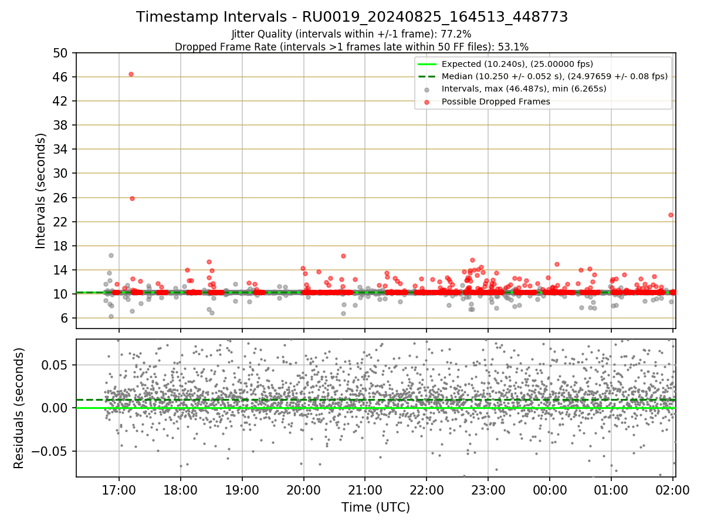This screenshot has width=704, height=528.
Task: Click the 'Residuals (seconds)' y-axis label
Action: (19, 408)
